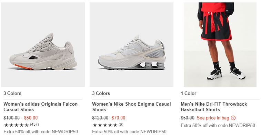The width and height of the screenshot is (261, 136).
Task: Open Women's adidas Originals Falcon Casual Shoes link
Action: coord(41,107)
